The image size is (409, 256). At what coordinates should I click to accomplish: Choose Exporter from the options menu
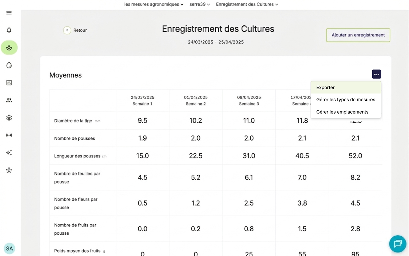tap(346, 88)
